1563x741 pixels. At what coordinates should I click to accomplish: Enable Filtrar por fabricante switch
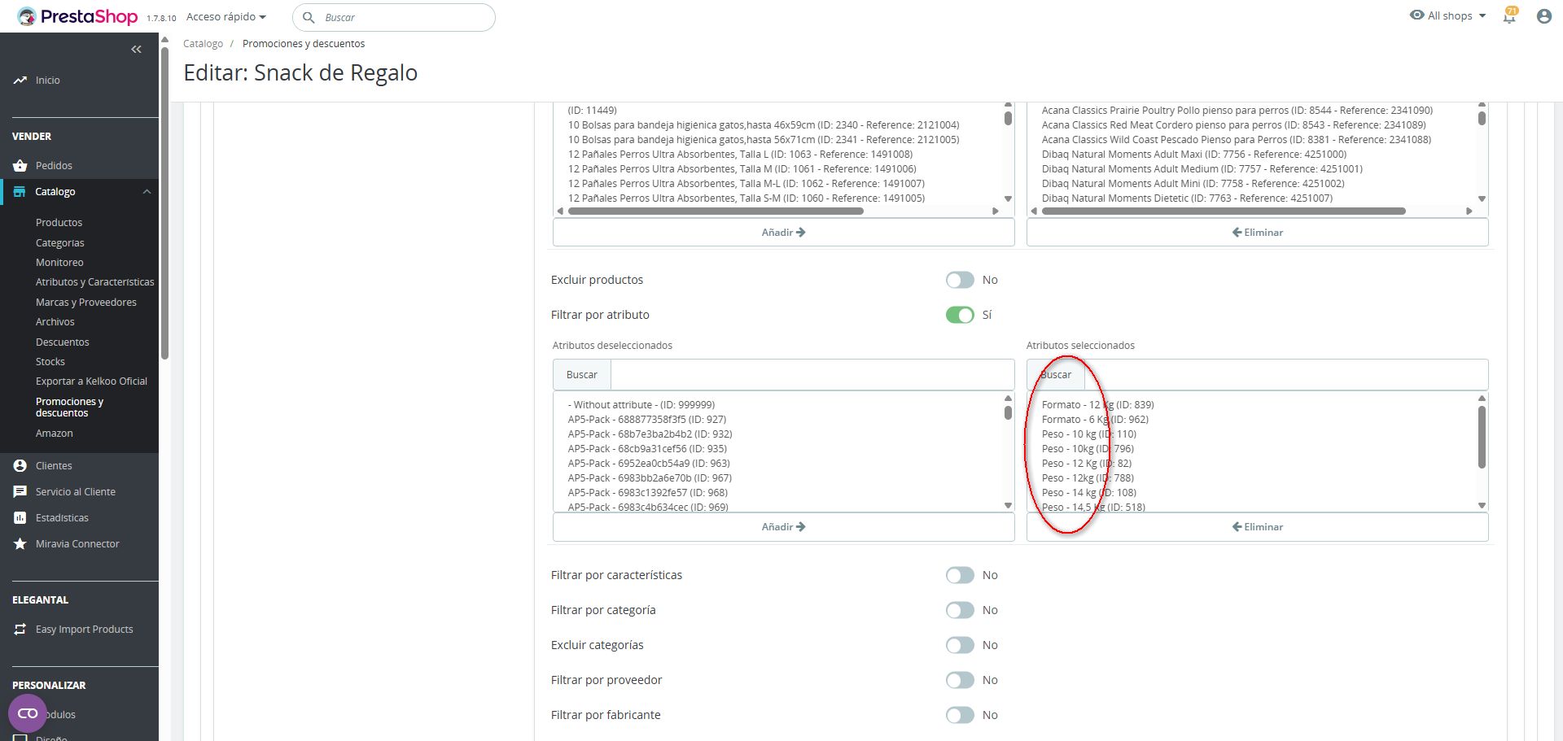pos(960,715)
